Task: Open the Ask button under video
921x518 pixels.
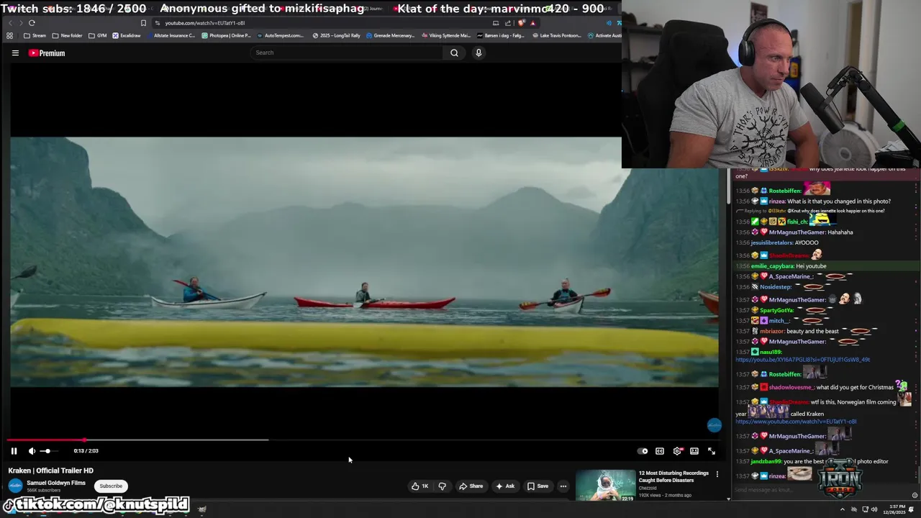Action: coord(505,486)
